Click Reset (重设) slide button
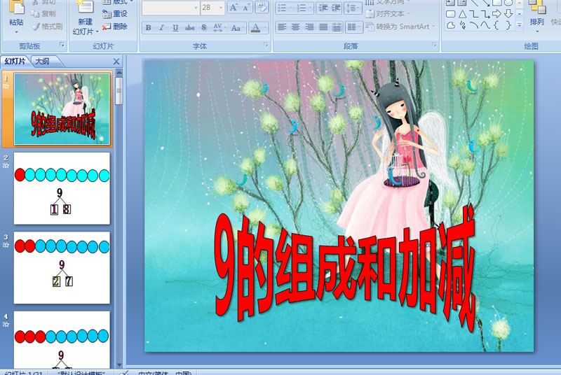561x375 pixels. (114, 14)
